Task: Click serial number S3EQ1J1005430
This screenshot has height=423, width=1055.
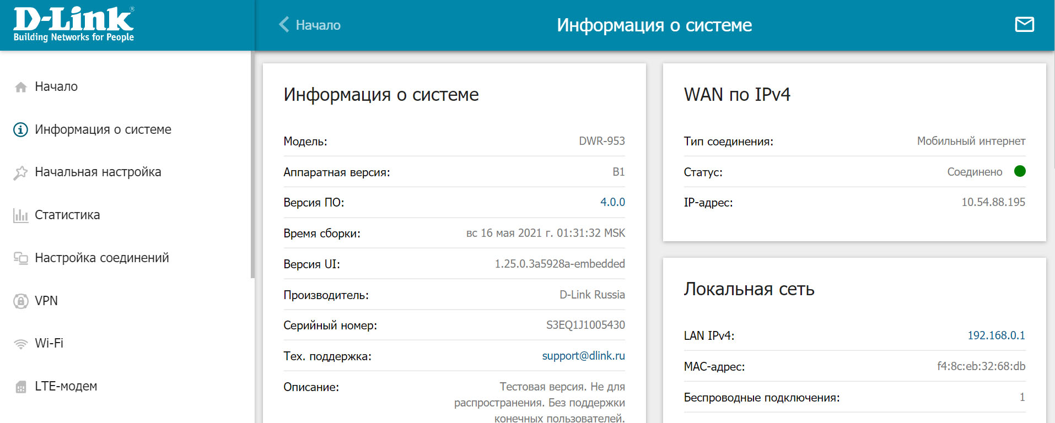Action: 585,325
